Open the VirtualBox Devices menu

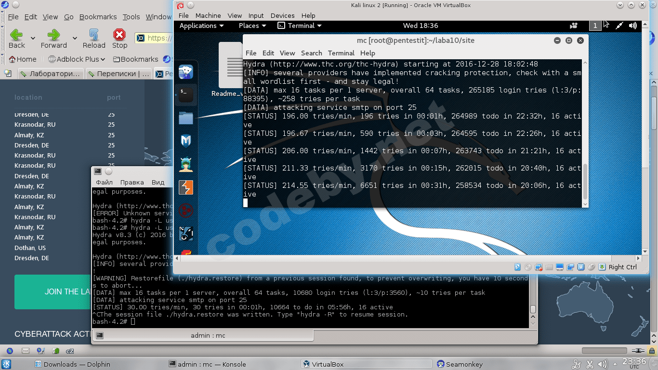pos(282,15)
